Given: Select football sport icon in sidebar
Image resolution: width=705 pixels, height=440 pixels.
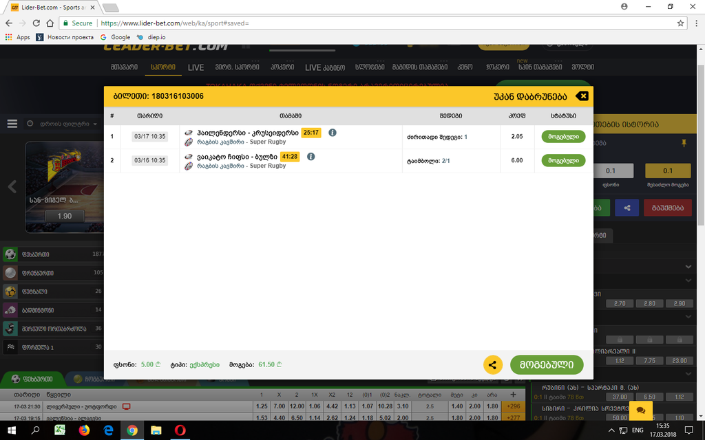Looking at the screenshot, I should 10,254.
